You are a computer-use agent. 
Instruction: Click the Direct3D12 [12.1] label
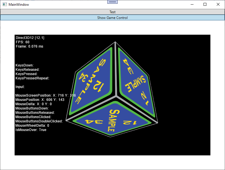(30, 38)
